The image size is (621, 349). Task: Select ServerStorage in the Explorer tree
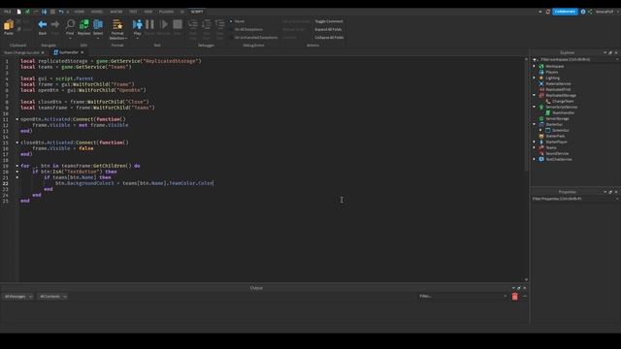click(557, 118)
